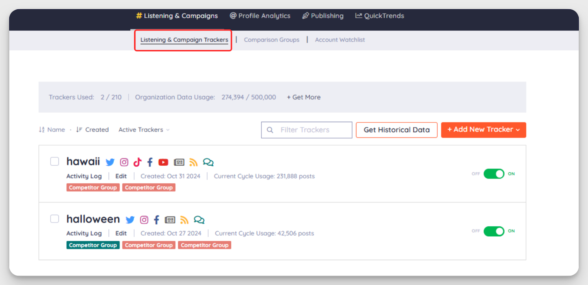Image resolution: width=588 pixels, height=285 pixels.
Task: Open Activity Log for halloween tracker
Action: click(84, 233)
